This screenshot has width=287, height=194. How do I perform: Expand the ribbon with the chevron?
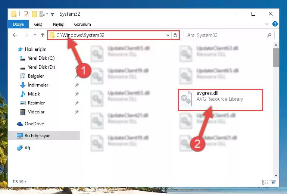tap(267, 24)
